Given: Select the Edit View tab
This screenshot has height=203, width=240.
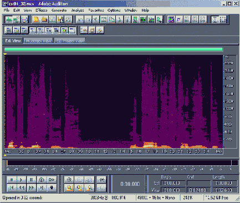Looking at the screenshot, I should (13, 40).
